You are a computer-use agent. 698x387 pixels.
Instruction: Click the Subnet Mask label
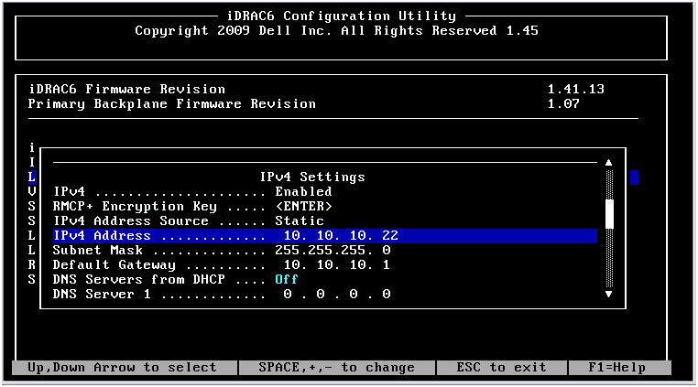coord(98,251)
